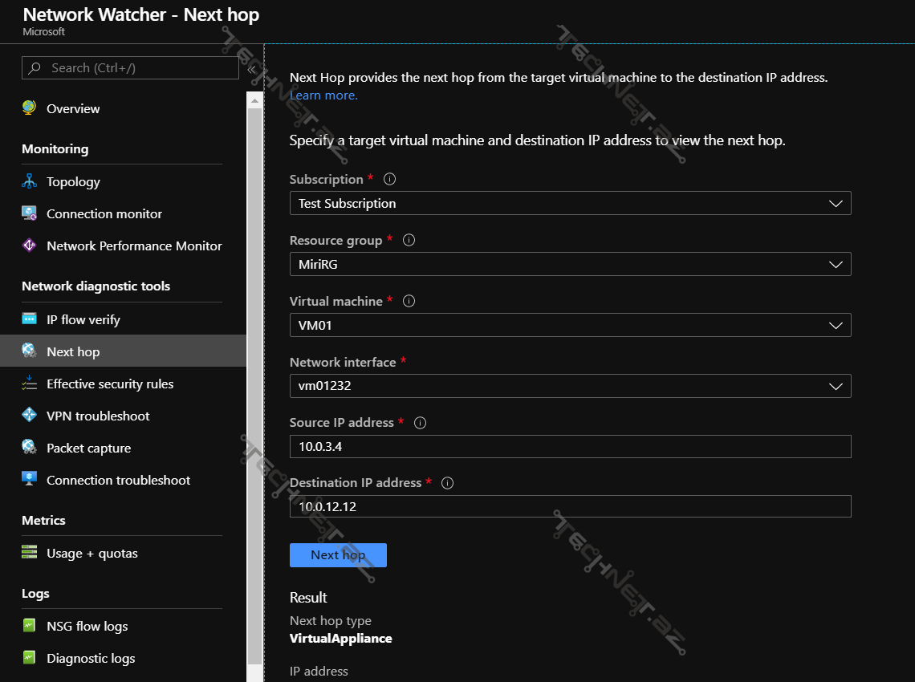The width and height of the screenshot is (915, 682).
Task: Expand the Resource group dropdown
Action: click(570, 264)
